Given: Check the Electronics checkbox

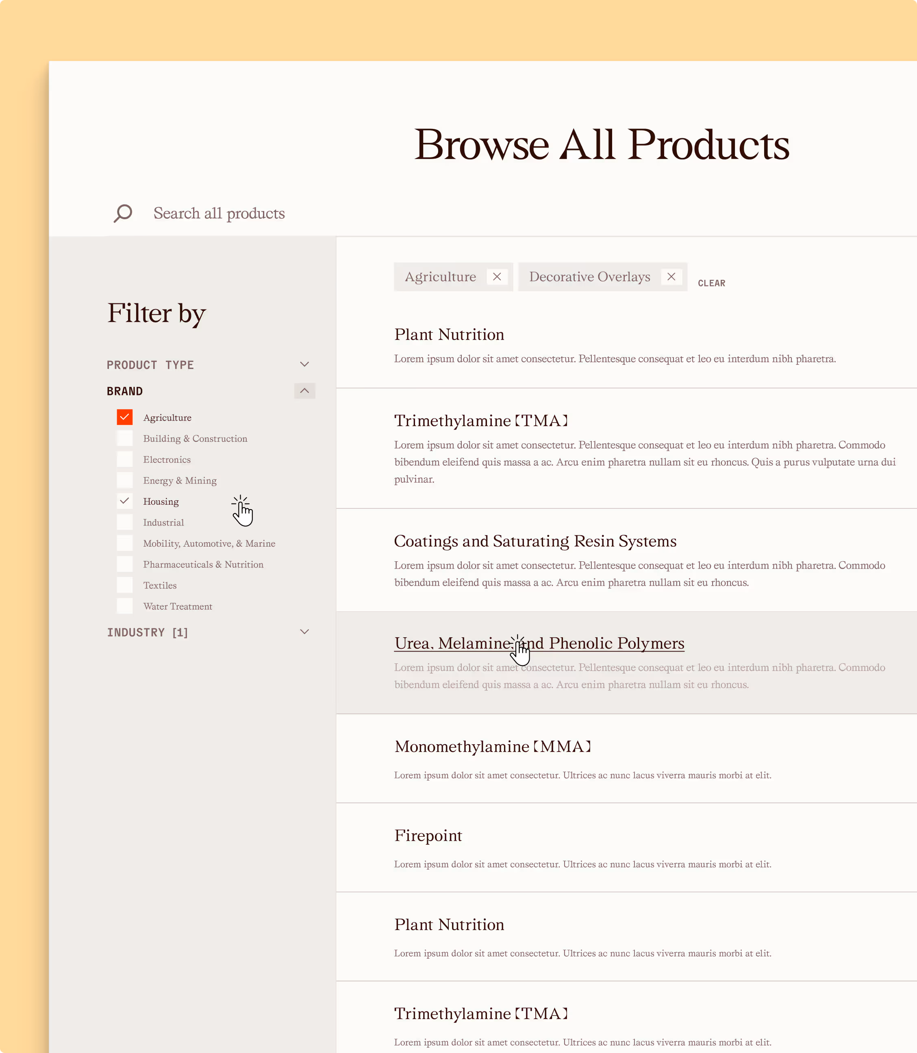Looking at the screenshot, I should click(124, 459).
